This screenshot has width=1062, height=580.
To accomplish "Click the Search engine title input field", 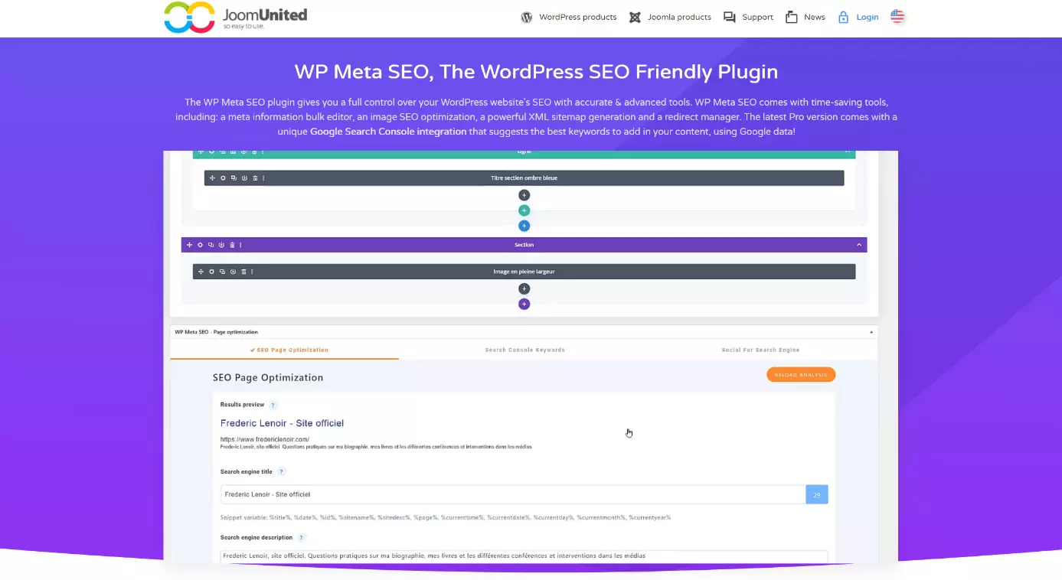I will tap(512, 494).
